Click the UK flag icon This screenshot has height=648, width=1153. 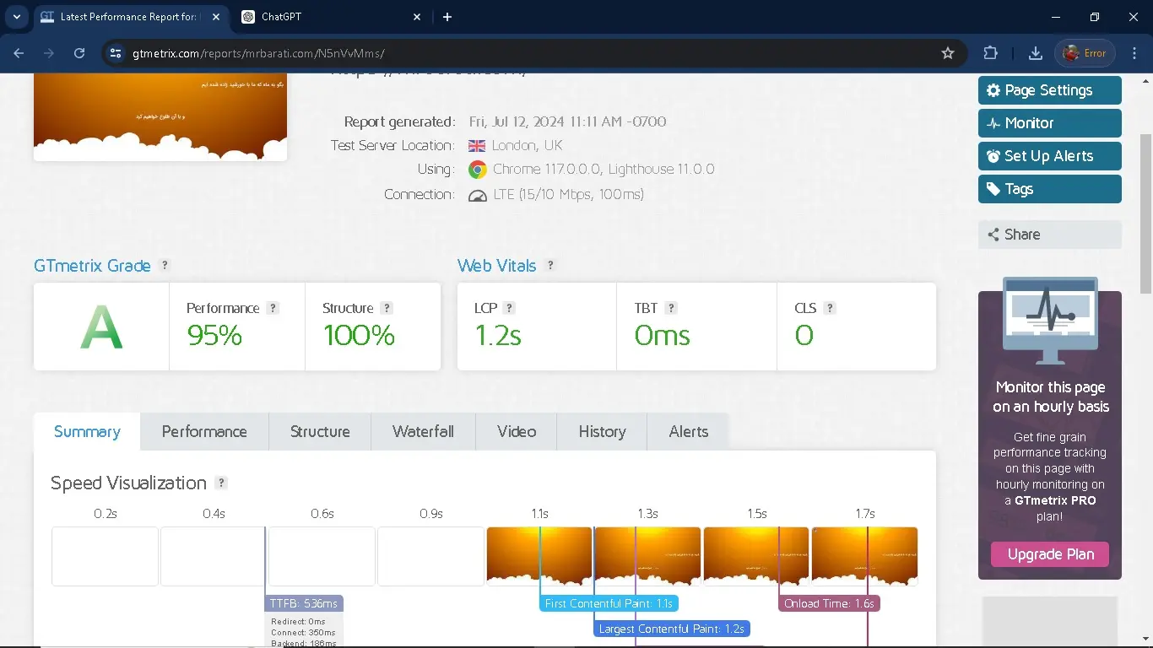tap(477, 146)
